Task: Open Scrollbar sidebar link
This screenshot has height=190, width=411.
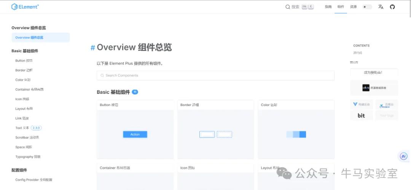Action: pyautogui.click(x=27, y=138)
